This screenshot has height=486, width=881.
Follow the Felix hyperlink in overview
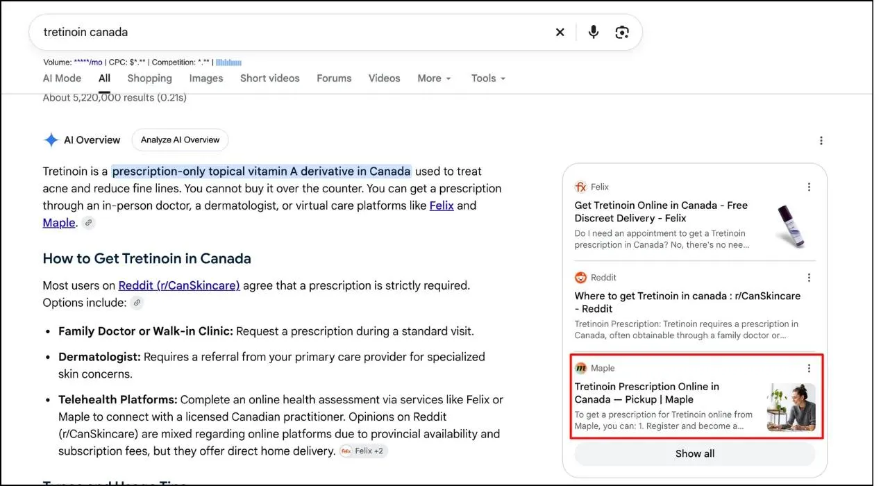coord(442,206)
